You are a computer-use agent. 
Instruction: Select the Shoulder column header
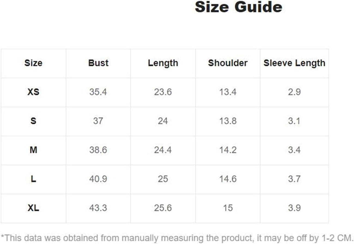(228, 63)
